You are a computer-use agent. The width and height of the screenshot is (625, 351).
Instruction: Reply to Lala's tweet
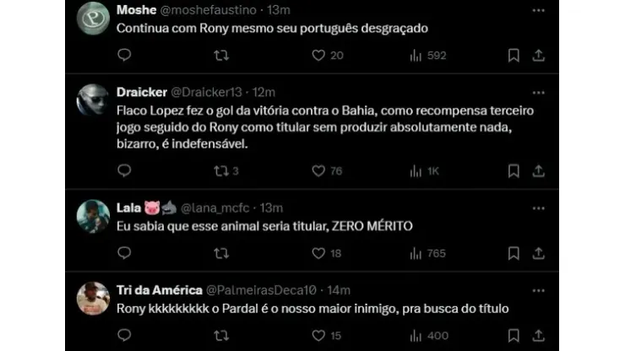[124, 252]
